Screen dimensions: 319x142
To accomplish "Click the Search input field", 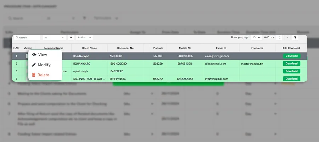I will tap(27, 38).
